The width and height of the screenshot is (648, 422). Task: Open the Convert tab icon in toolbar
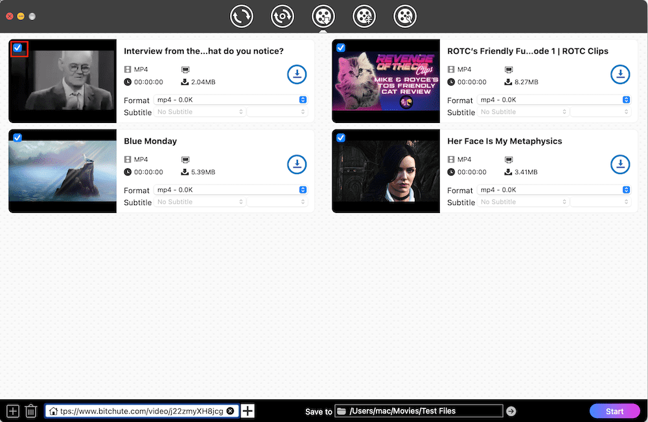241,17
